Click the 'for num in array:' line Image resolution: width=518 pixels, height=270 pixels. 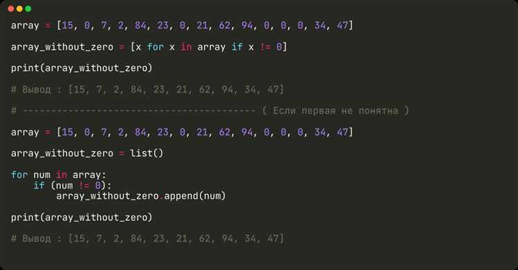[x=59, y=175]
